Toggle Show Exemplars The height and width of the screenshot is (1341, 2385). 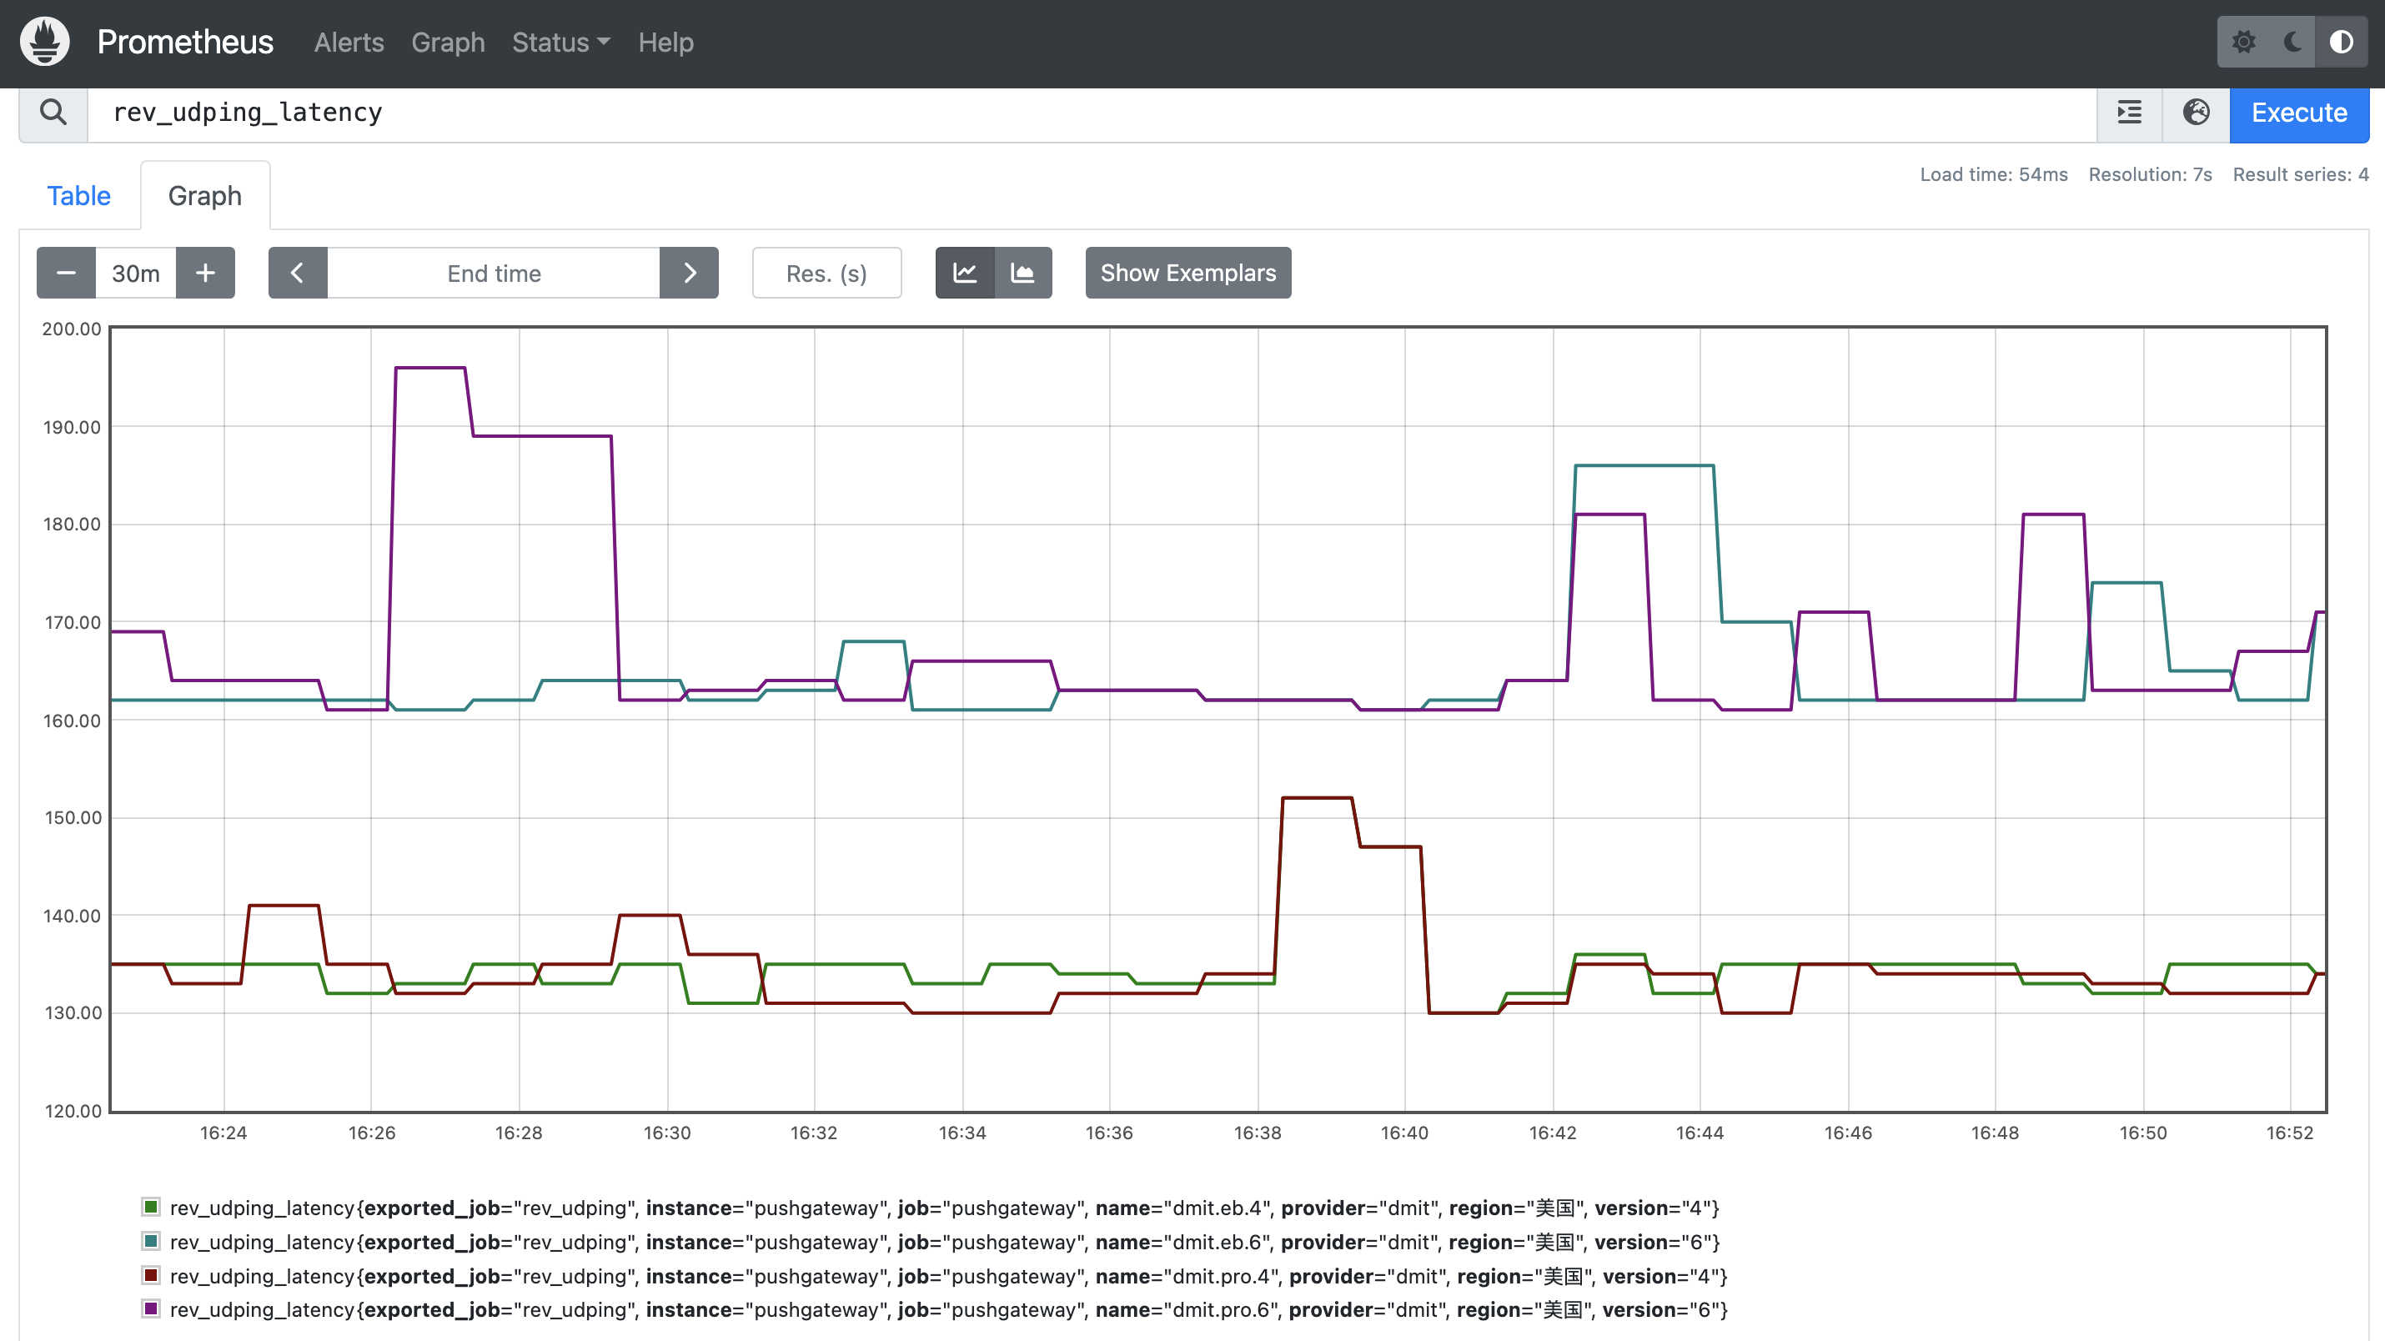(x=1187, y=274)
